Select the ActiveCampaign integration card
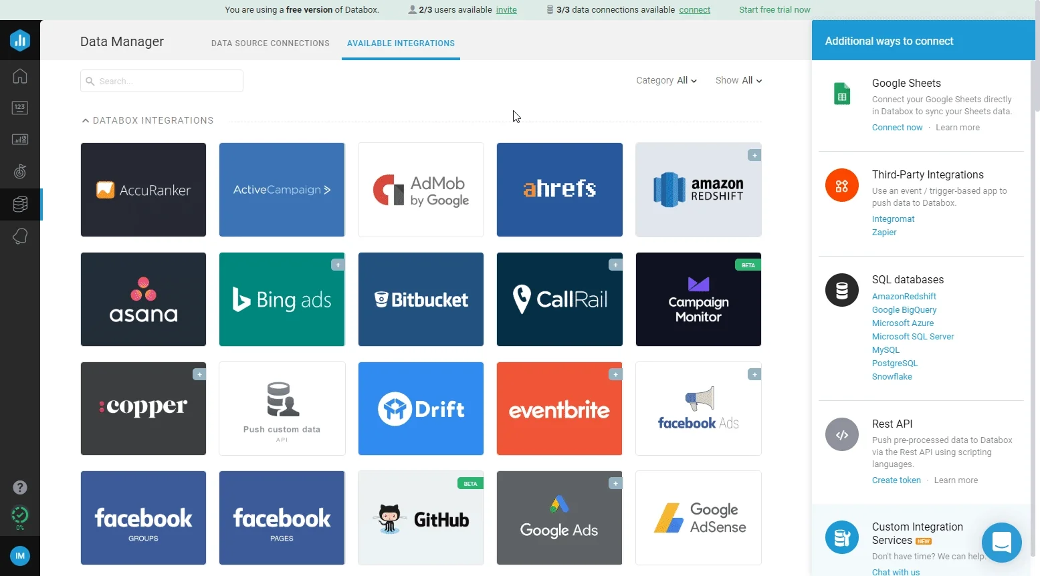 point(282,190)
